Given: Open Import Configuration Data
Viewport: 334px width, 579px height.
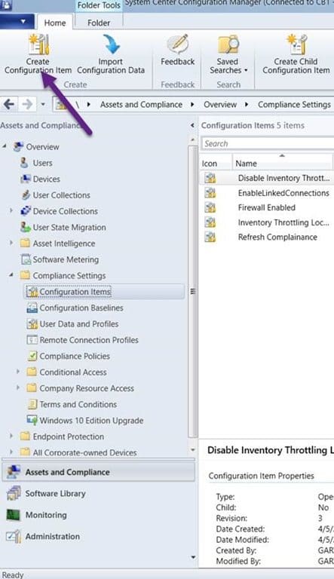Looking at the screenshot, I should pos(111,54).
